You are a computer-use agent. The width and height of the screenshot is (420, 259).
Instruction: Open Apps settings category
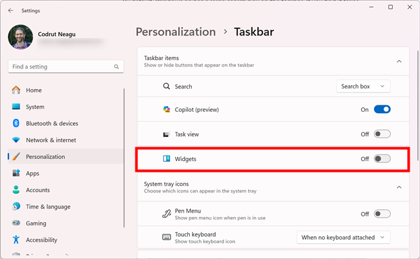tap(66, 173)
